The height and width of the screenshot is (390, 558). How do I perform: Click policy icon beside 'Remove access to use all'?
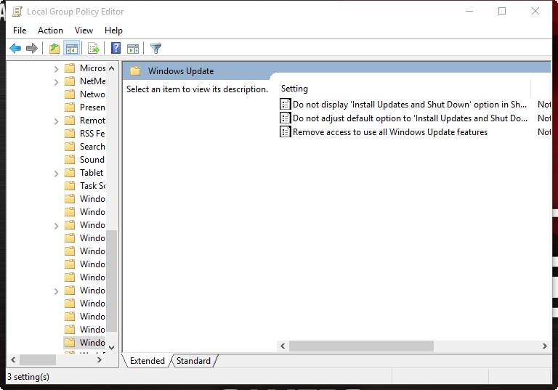coord(285,131)
